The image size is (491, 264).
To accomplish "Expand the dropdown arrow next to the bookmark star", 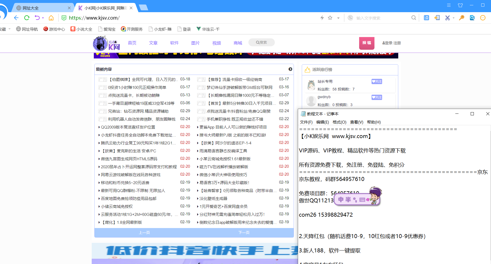I will click(339, 18).
